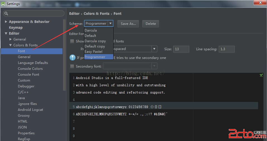Open the Scheme dropdown arrow
267x141 pixels.
110,24
